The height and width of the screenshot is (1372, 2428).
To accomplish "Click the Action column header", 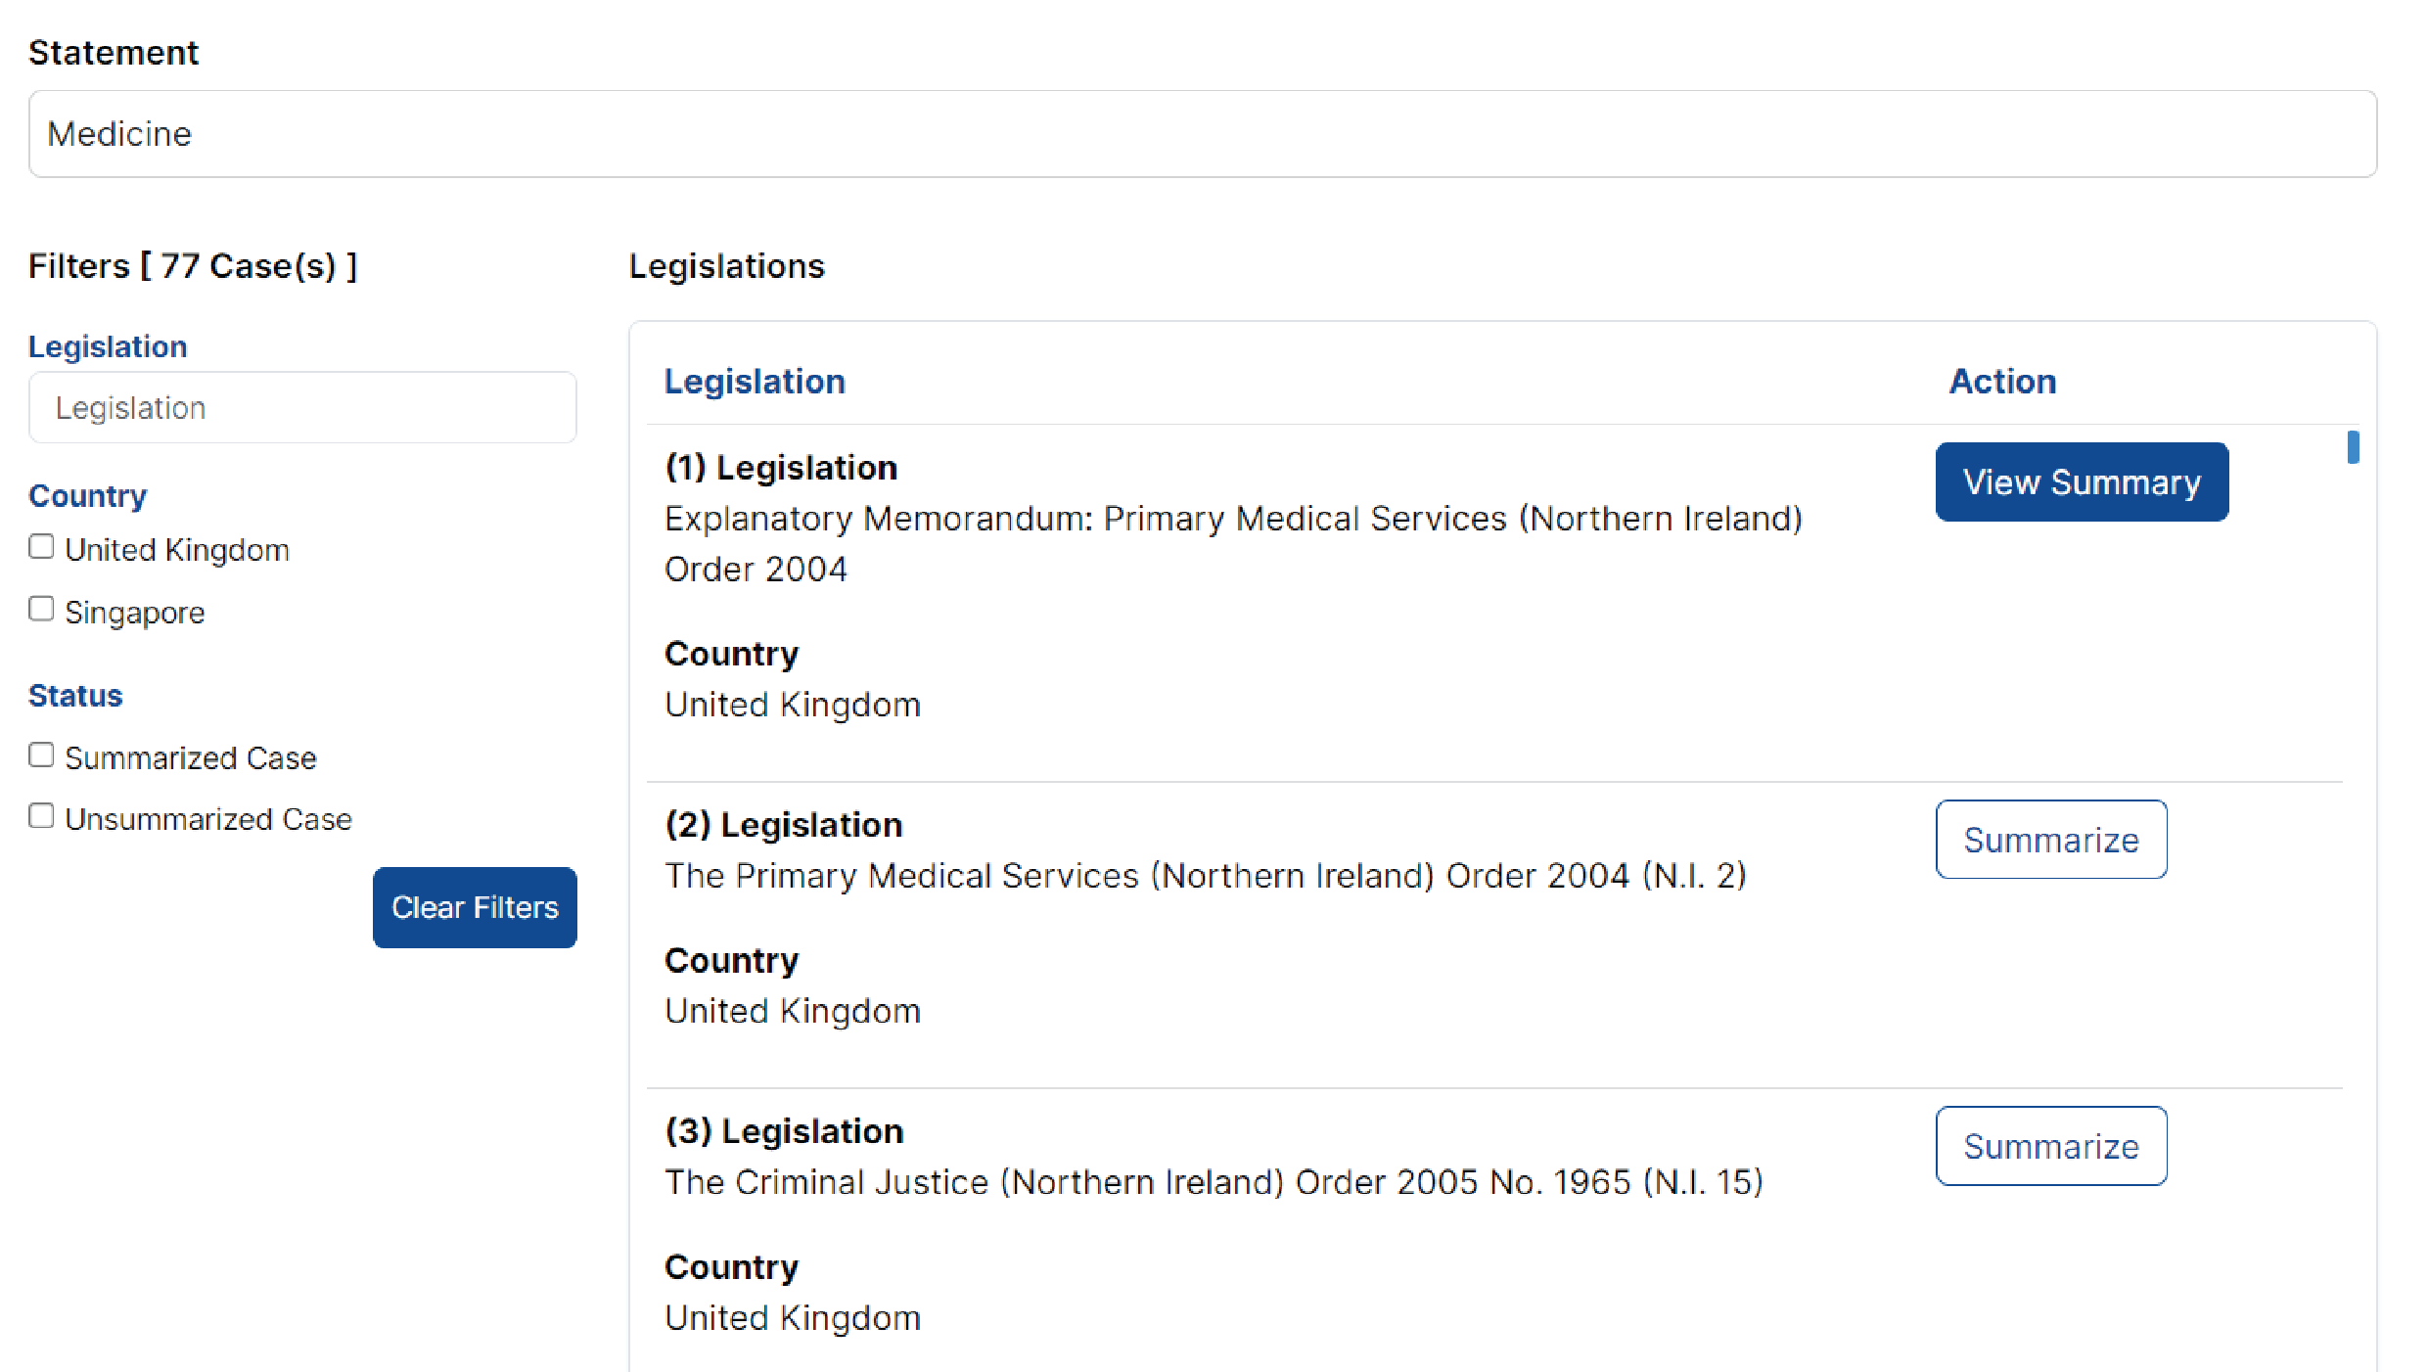I will pyautogui.click(x=2002, y=382).
